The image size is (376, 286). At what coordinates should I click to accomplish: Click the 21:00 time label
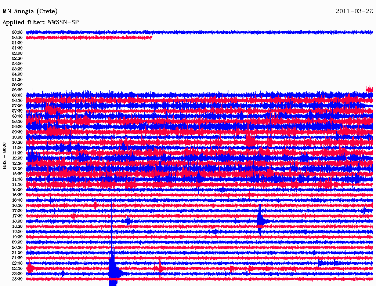tap(17, 253)
